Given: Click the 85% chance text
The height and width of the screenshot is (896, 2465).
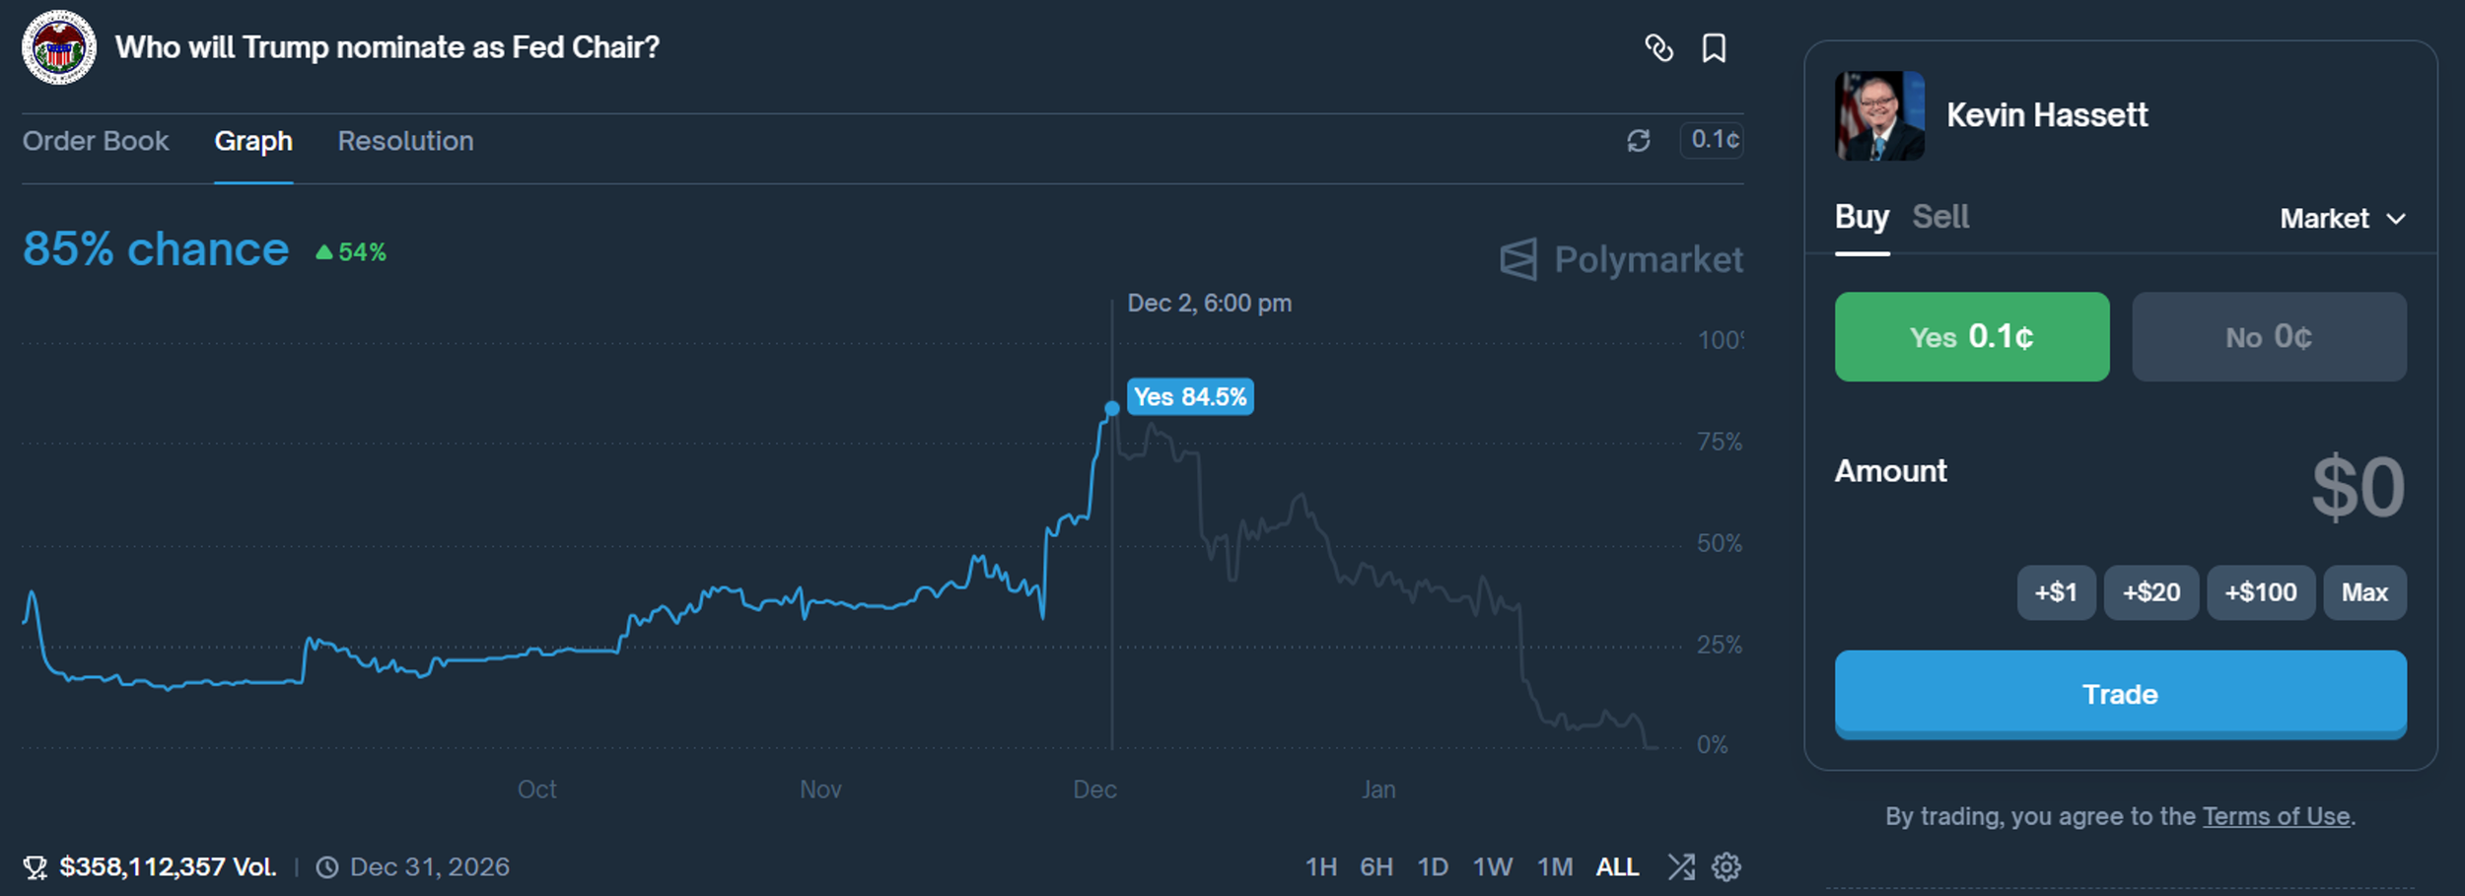Looking at the screenshot, I should pyautogui.click(x=156, y=249).
